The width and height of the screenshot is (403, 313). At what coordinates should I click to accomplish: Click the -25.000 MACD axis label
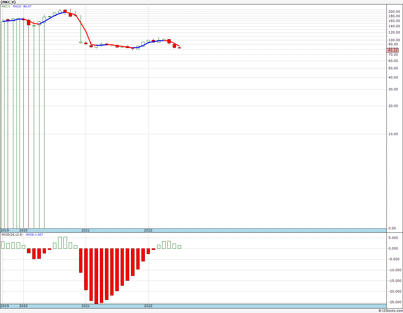pyautogui.click(x=394, y=302)
